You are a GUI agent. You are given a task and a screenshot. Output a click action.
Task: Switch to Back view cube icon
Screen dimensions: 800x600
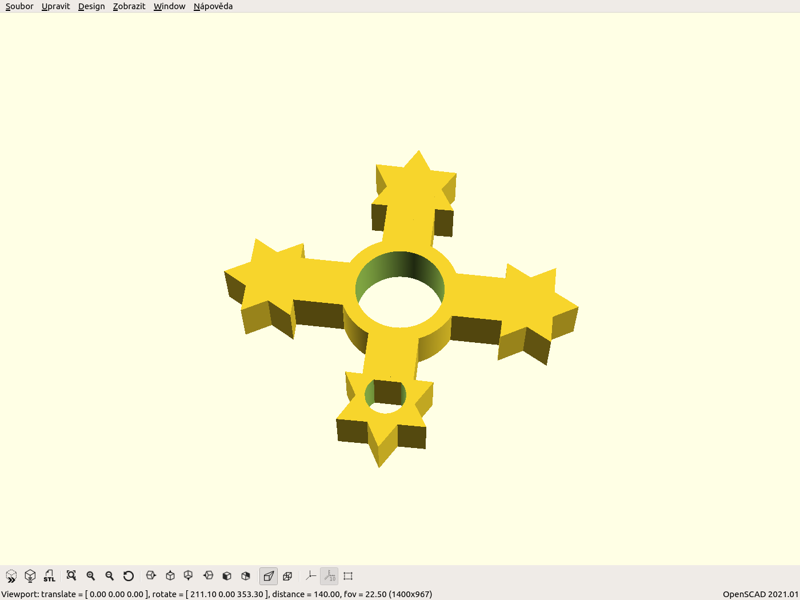pos(246,576)
